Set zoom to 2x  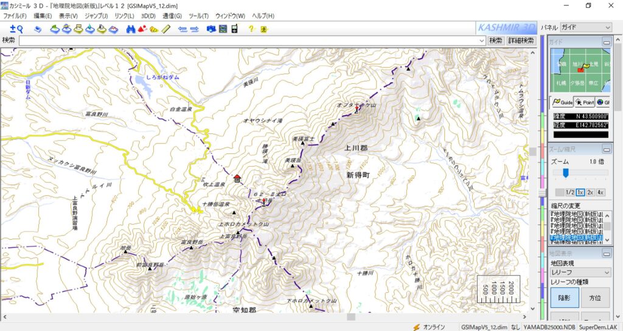pos(590,192)
